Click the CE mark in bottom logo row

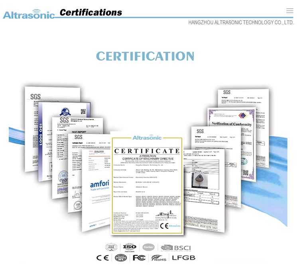click(102, 258)
